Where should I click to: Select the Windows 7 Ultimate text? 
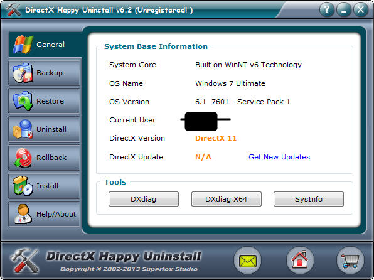point(230,83)
